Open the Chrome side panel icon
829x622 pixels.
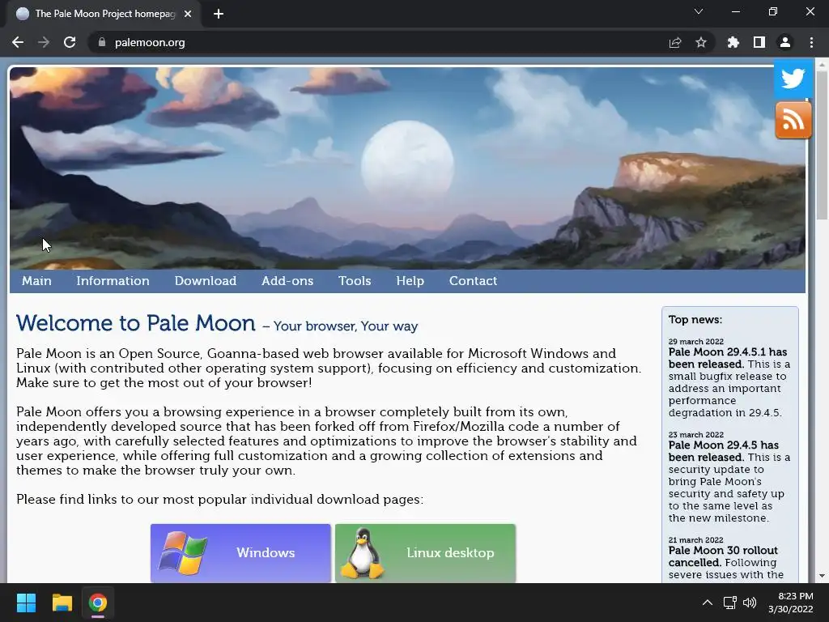click(x=759, y=42)
